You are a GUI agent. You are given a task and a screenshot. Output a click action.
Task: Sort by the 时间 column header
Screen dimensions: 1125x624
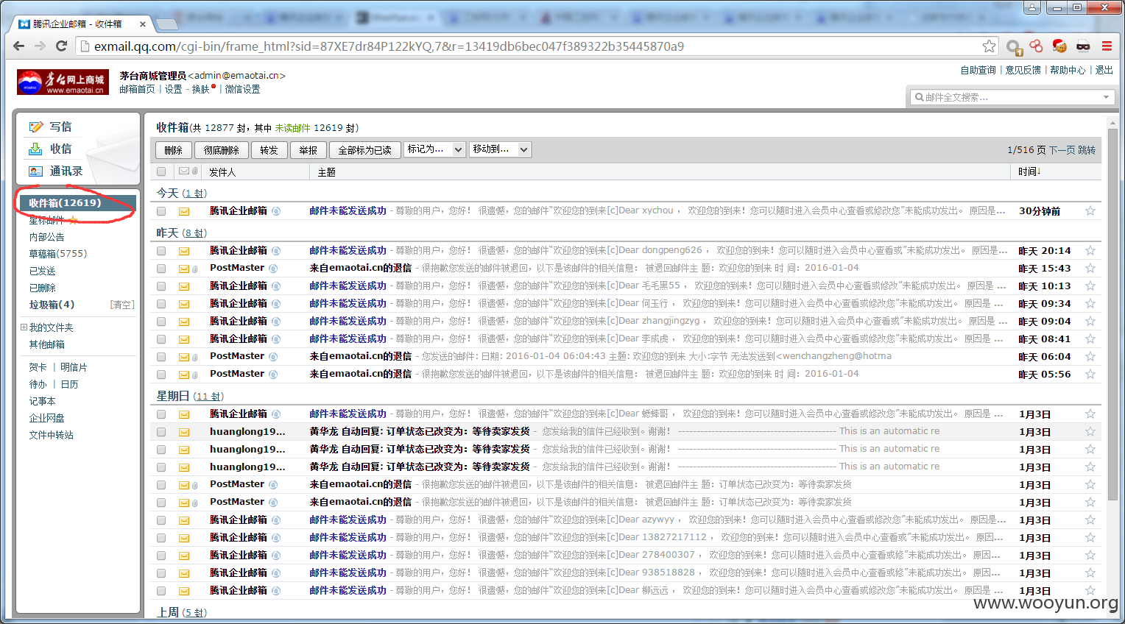point(1029,171)
